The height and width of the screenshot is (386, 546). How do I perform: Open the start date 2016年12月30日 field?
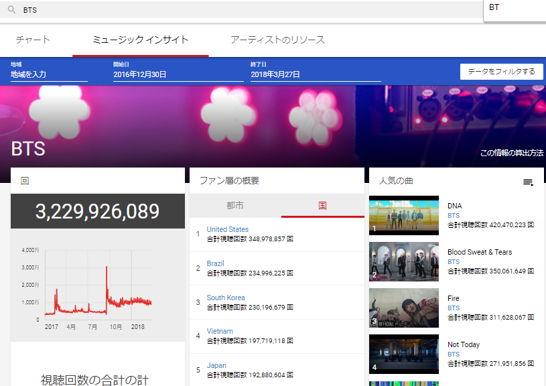pyautogui.click(x=178, y=74)
